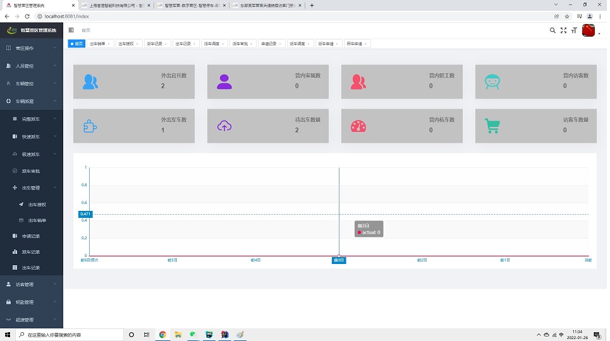Expand the 访客管理 sidebar menu

[32, 284]
